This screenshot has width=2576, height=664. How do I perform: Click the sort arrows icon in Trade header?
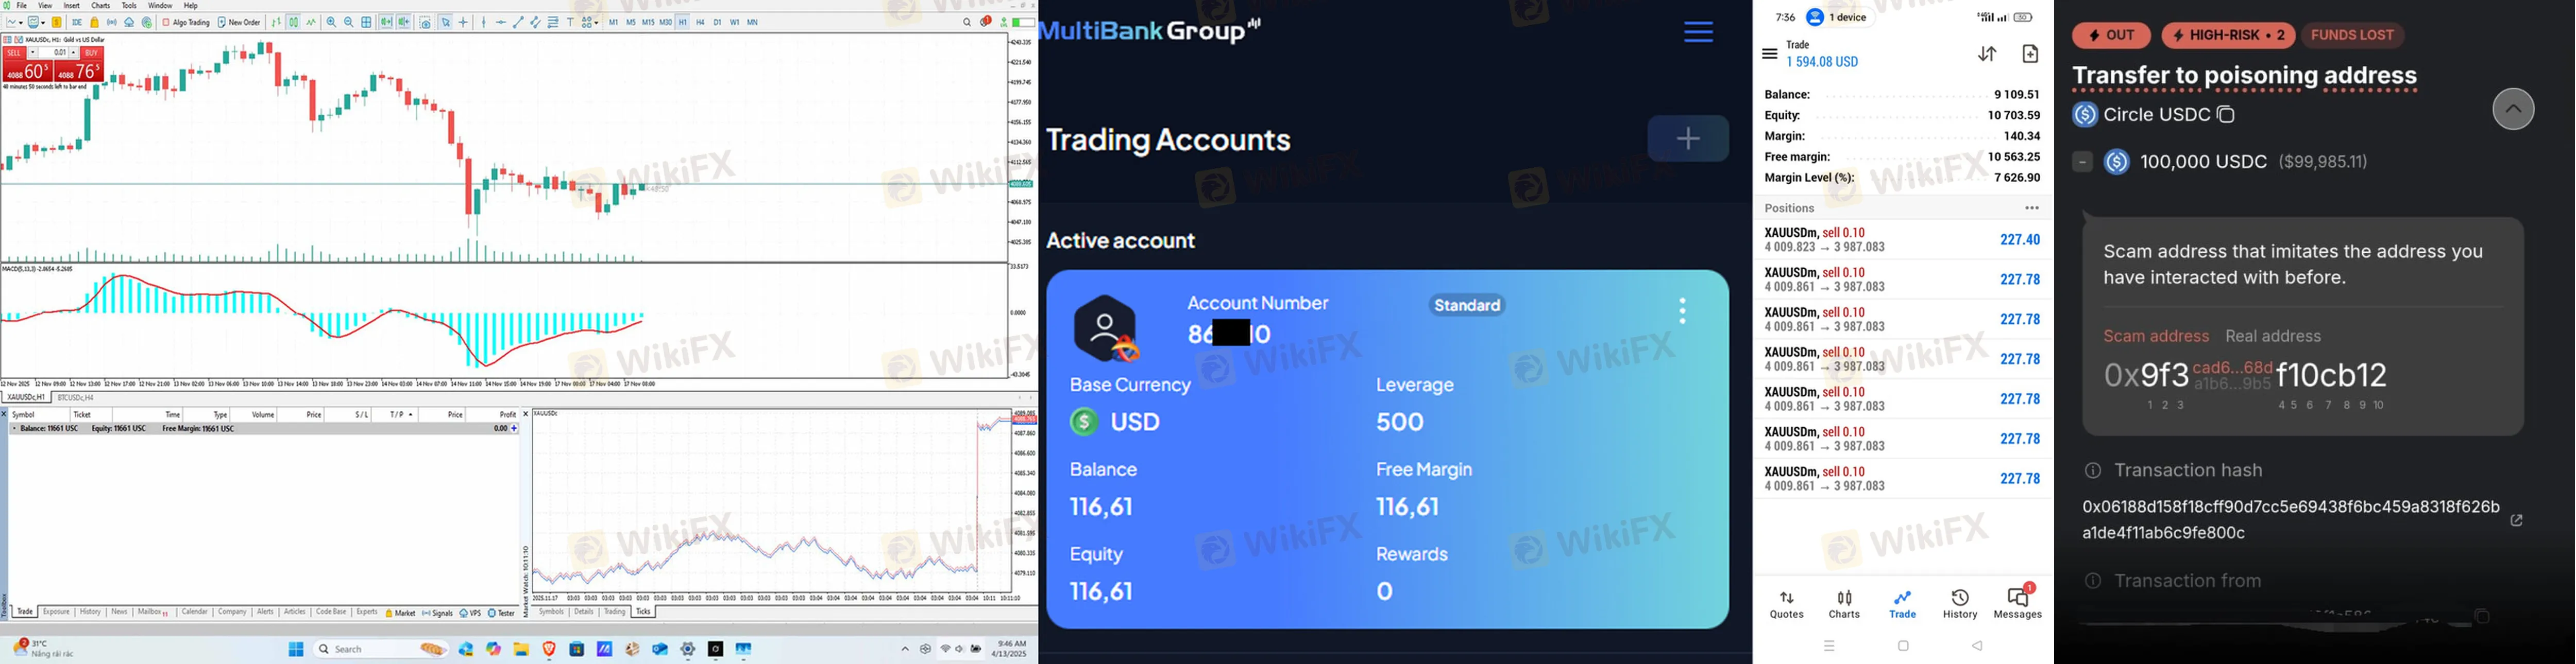(1987, 54)
